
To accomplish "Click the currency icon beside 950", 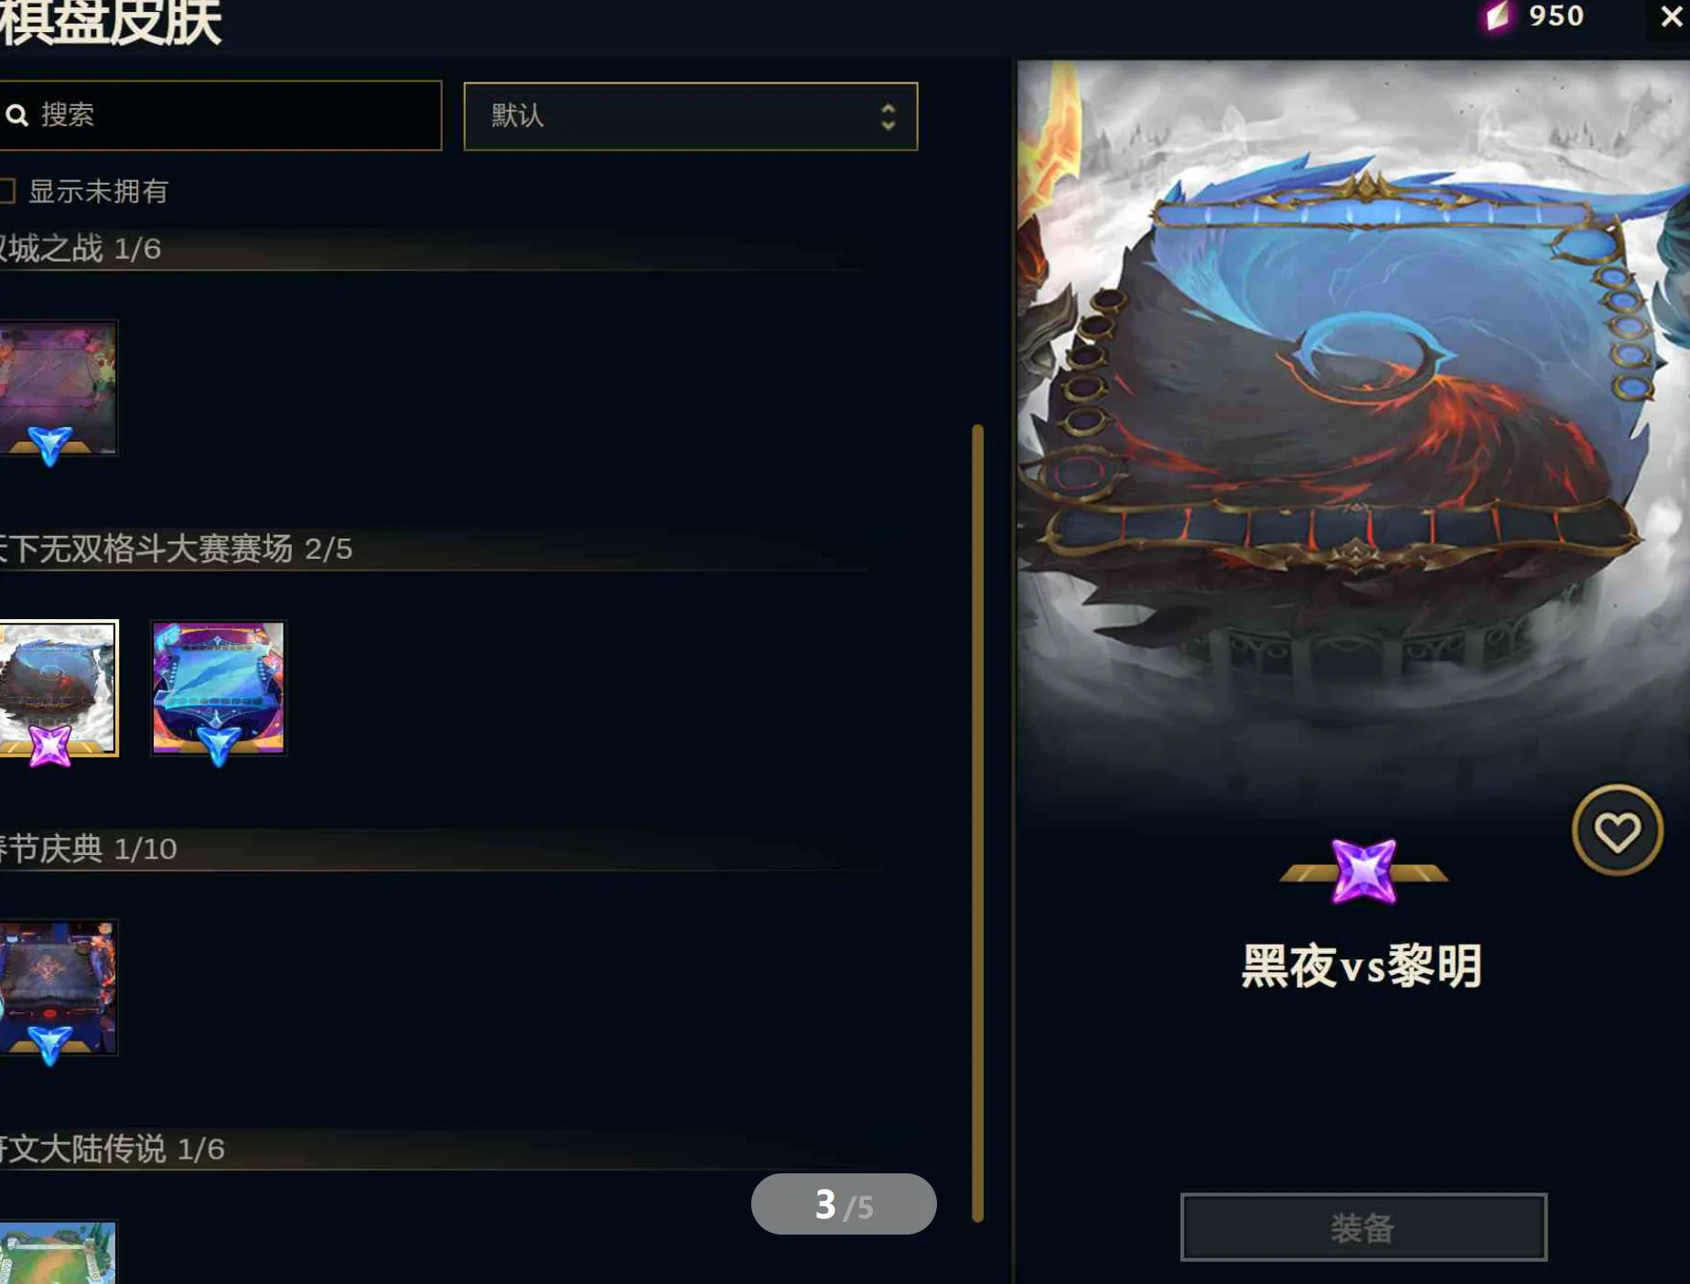I will click(x=1497, y=16).
